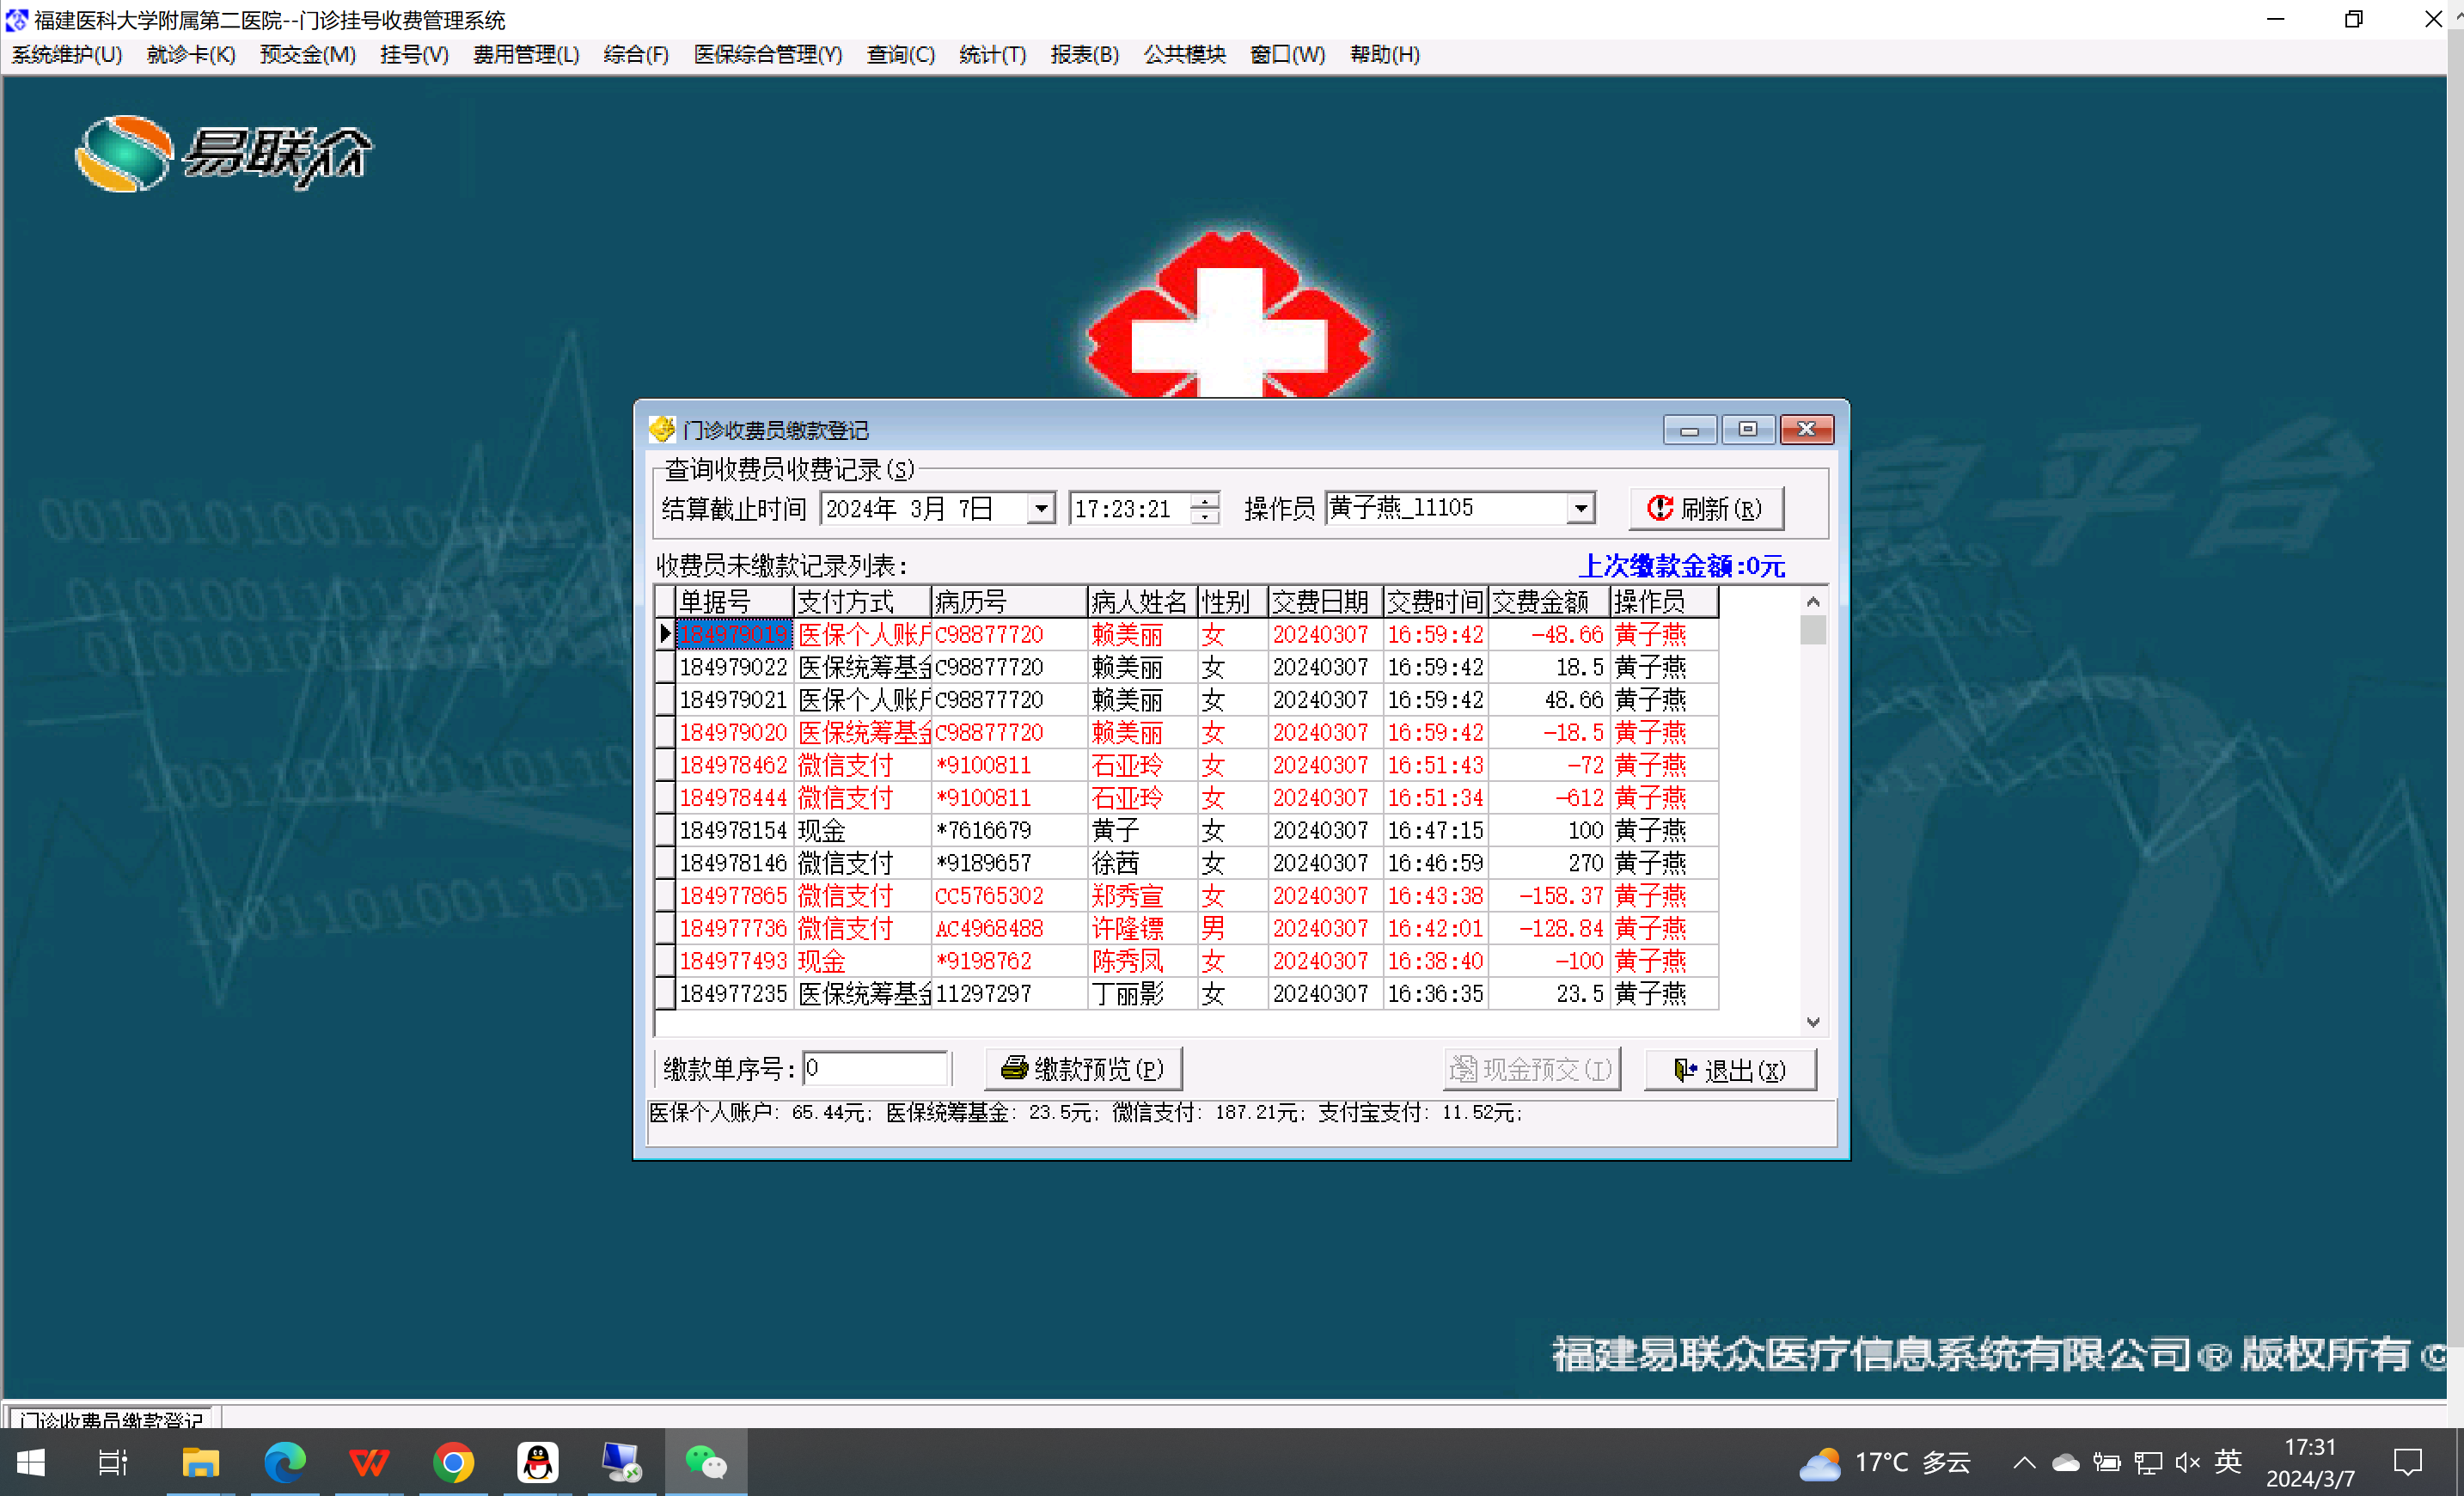Click the 缴款单序号 input field
This screenshot has width=2464, height=1496.
(x=875, y=1069)
